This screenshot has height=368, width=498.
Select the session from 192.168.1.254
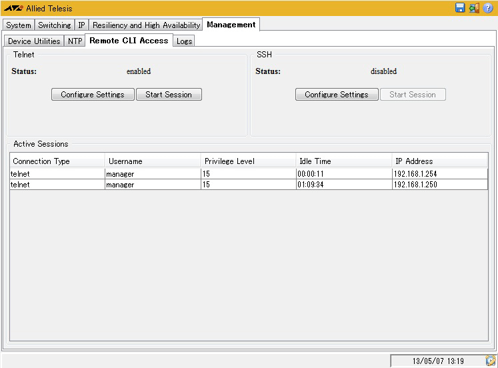(x=249, y=174)
